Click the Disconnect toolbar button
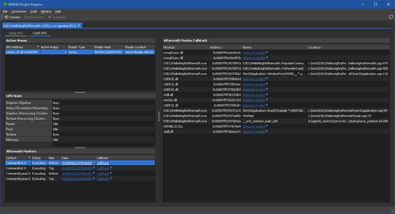Viewport: 395px width, 214px height. [34, 17]
